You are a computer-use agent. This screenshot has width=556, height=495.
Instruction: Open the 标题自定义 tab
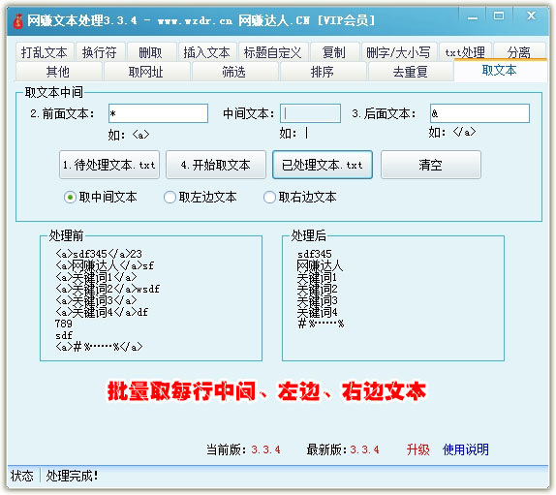pos(273,52)
